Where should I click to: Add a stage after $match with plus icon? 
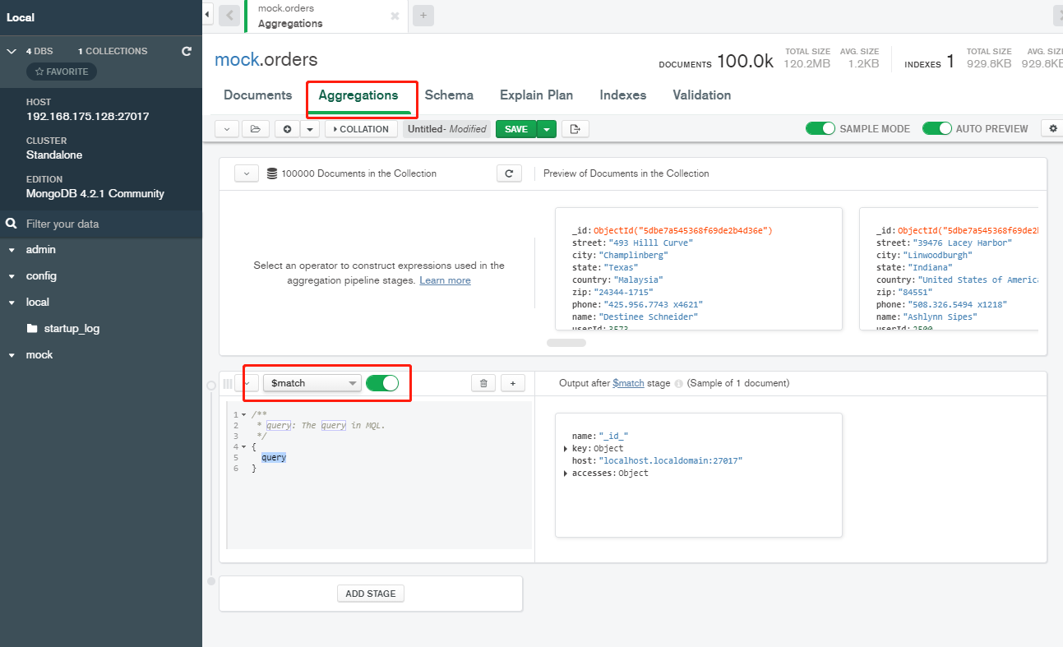(x=513, y=383)
